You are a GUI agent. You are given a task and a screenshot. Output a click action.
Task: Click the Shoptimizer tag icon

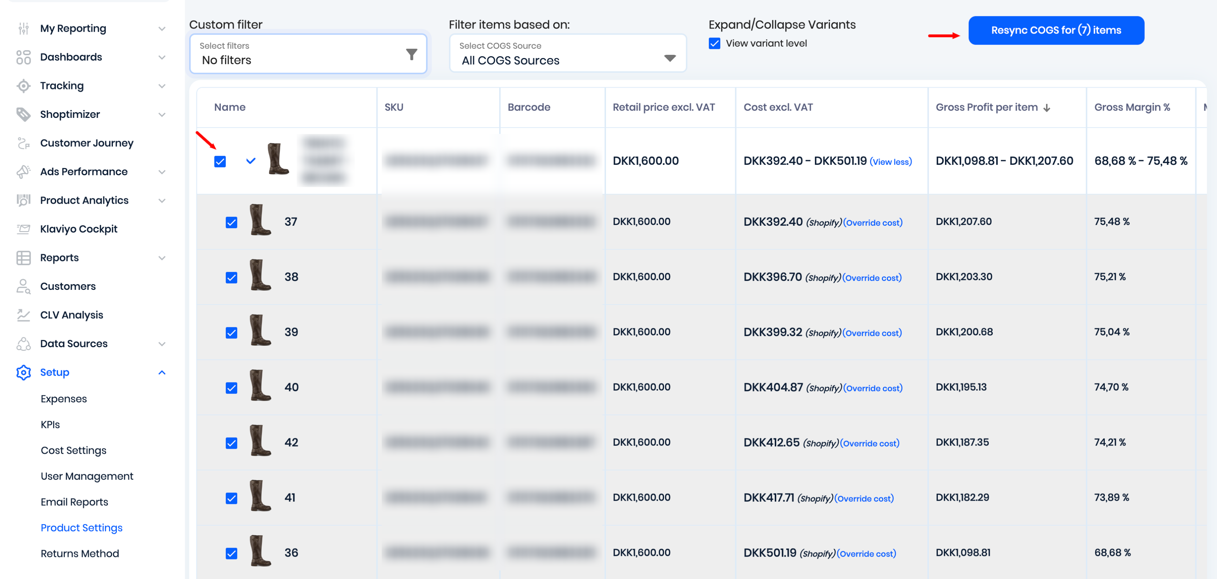(23, 114)
